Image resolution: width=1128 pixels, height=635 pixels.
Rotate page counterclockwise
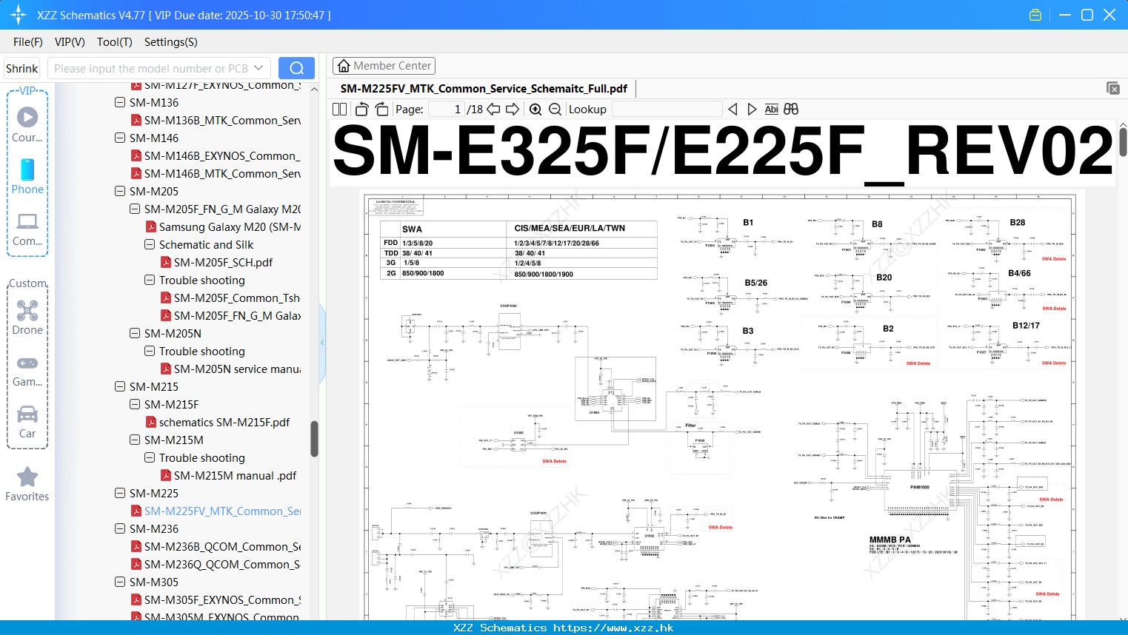tap(362, 110)
